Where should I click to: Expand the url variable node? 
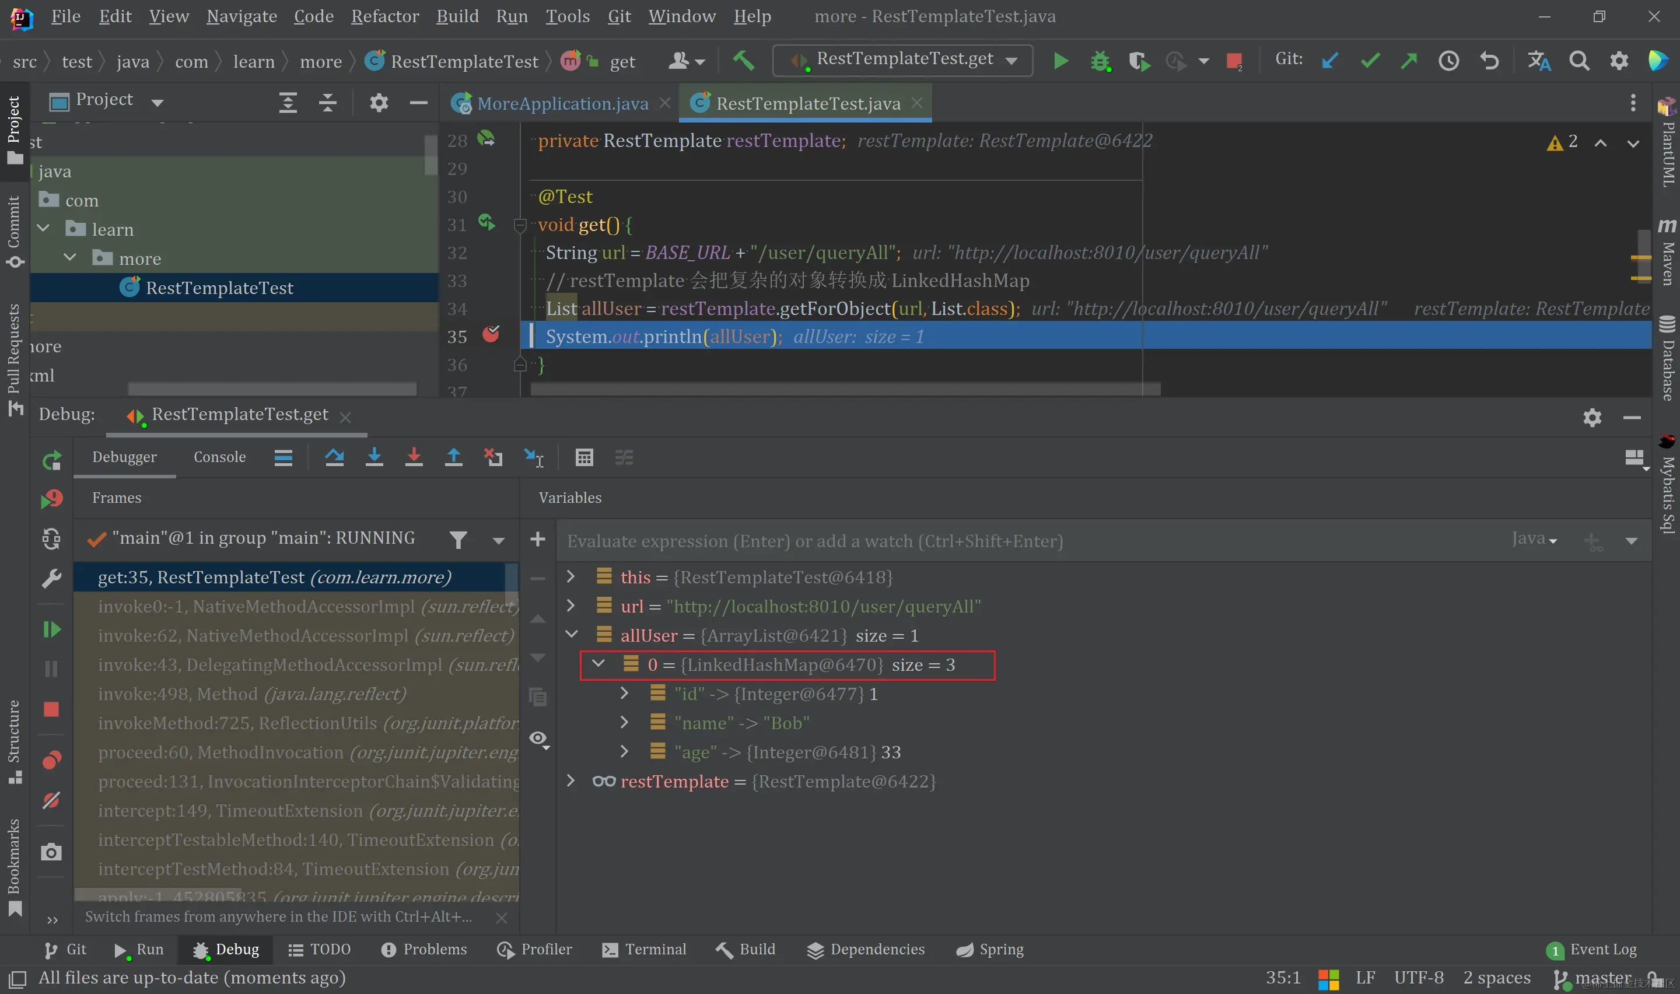tap(570, 605)
